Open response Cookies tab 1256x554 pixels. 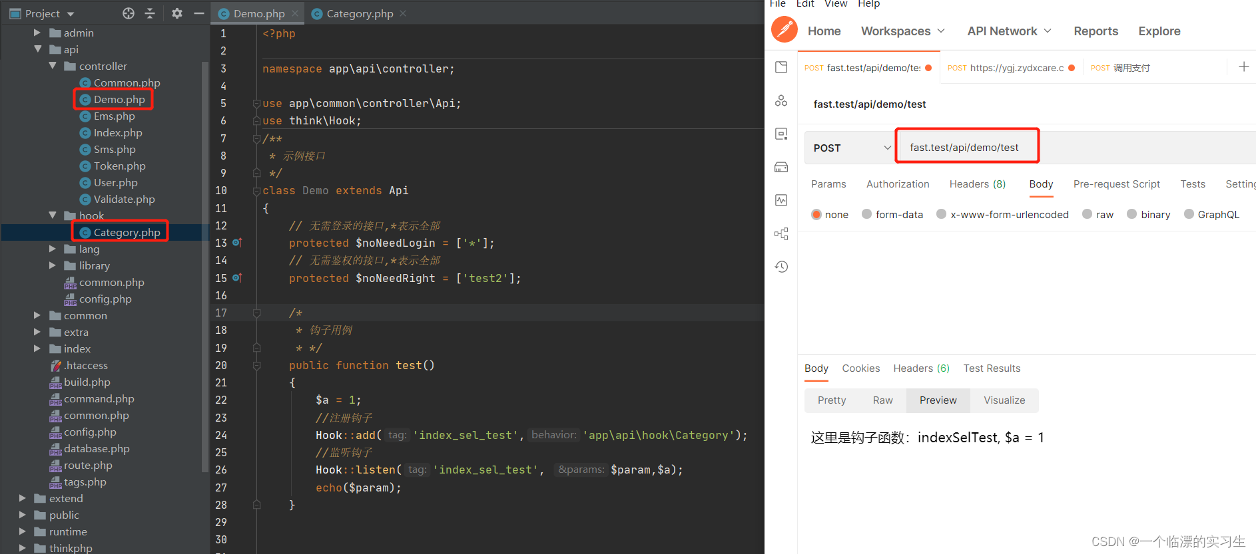(x=861, y=368)
